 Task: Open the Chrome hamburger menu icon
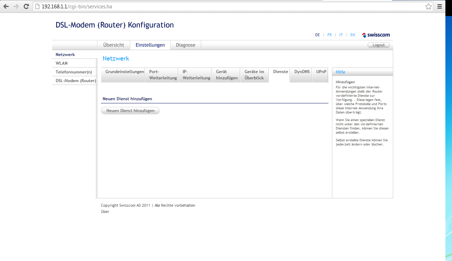[439, 7]
